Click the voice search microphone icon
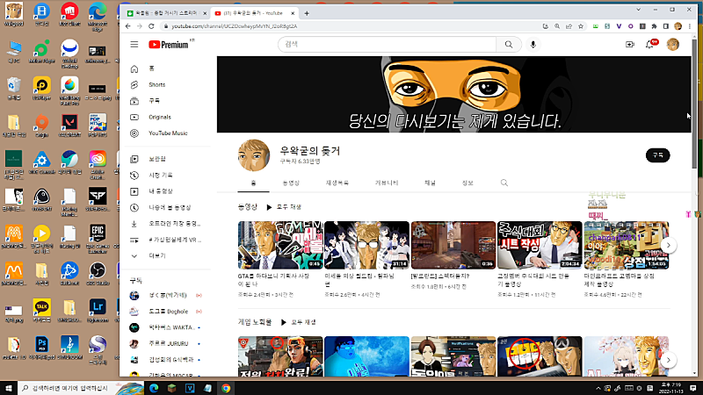Viewport: 703px width, 395px height. click(533, 44)
